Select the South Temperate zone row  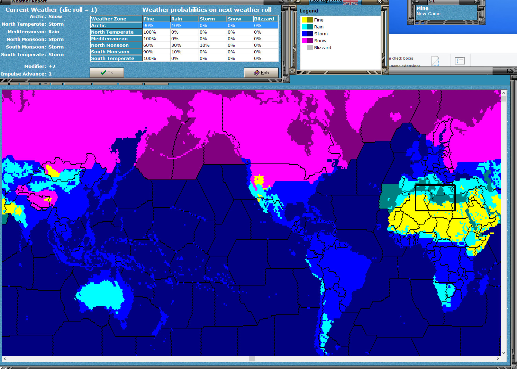pos(116,59)
